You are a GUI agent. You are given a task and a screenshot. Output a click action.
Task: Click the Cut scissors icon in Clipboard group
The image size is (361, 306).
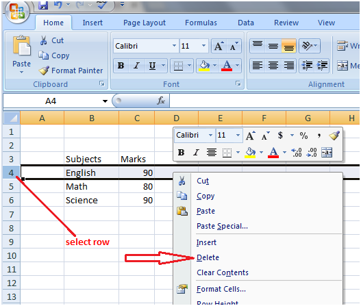pyautogui.click(x=44, y=40)
